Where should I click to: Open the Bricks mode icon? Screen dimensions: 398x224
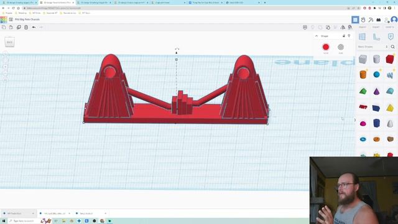(x=379, y=19)
